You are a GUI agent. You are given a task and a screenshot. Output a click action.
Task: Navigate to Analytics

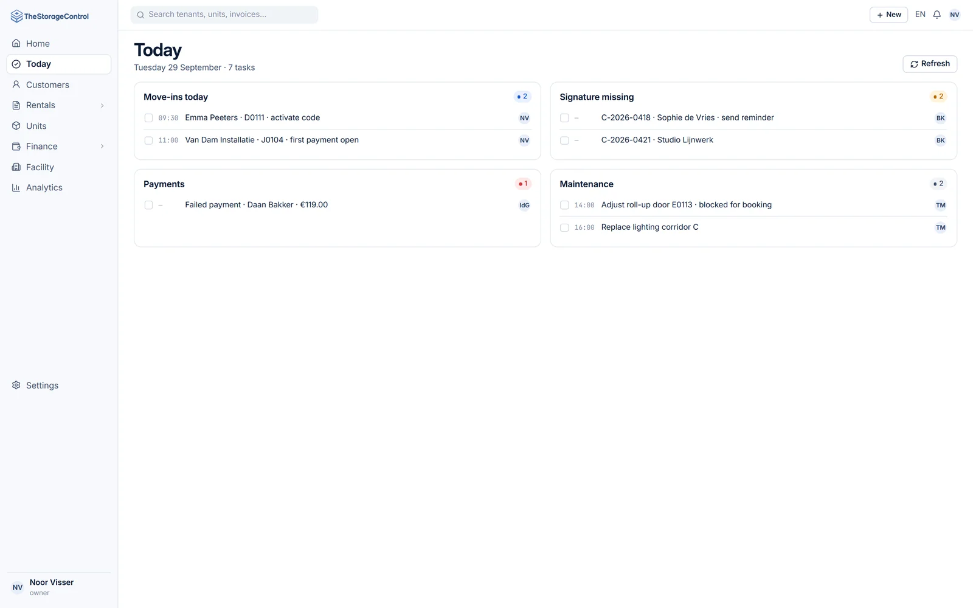pos(58,188)
